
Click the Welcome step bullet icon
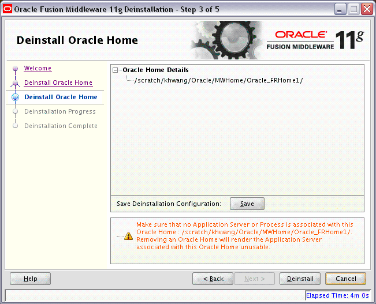(x=16, y=69)
